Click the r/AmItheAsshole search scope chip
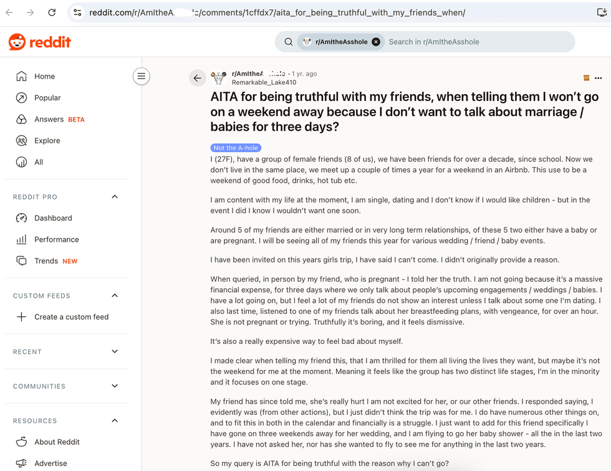611x471 pixels. point(340,42)
